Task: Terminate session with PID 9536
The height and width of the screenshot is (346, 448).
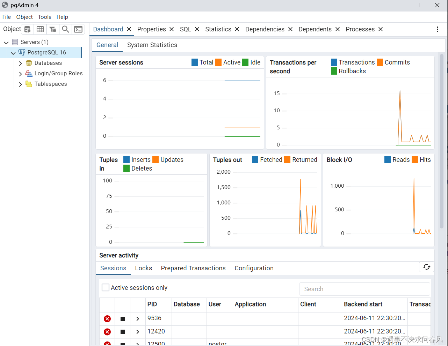Action: 107,319
